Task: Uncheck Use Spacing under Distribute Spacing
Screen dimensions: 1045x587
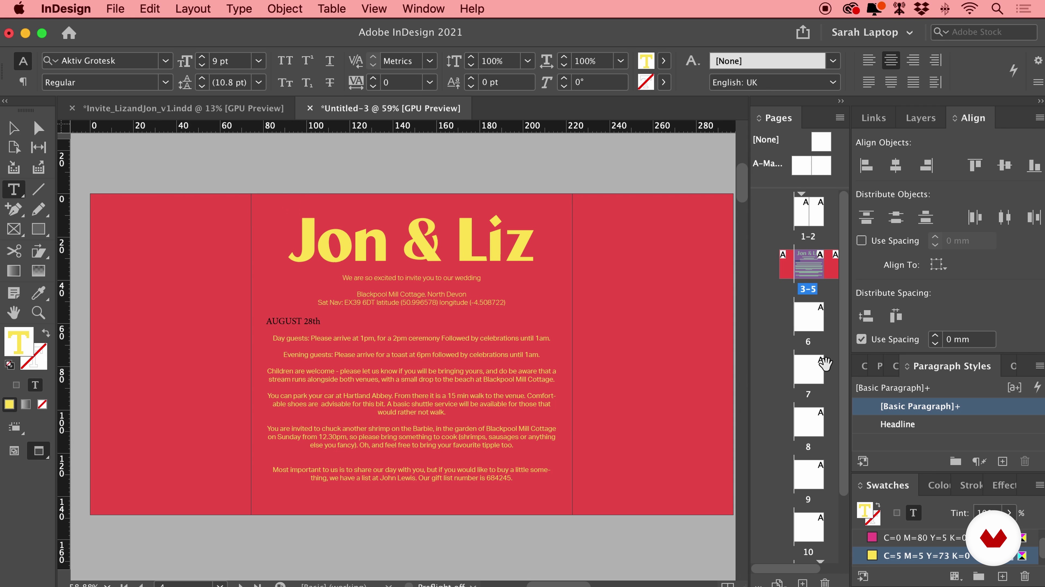Action: (x=861, y=339)
